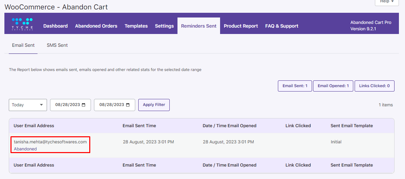Viewport: 405px width, 179px height.
Task: Click Email Opened: 1 stat button
Action: (x=333, y=86)
